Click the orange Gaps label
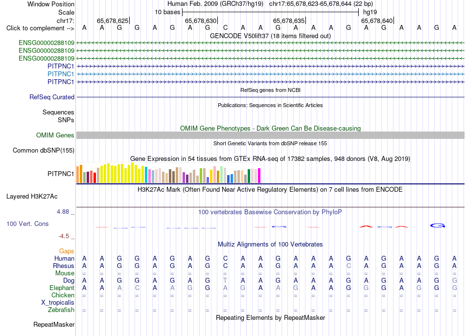The height and width of the screenshot is (336, 465). click(x=67, y=251)
